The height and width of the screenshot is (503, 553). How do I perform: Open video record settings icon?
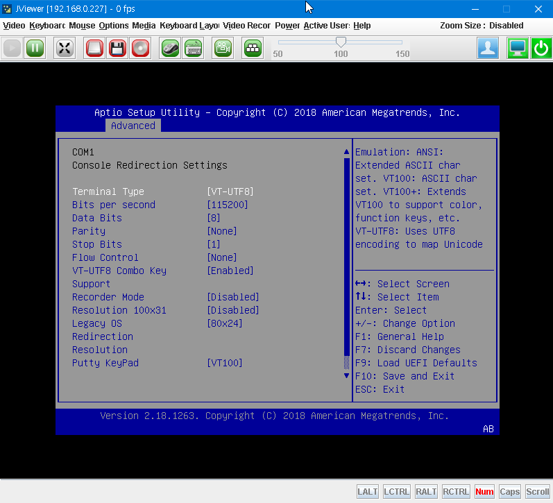pos(223,48)
